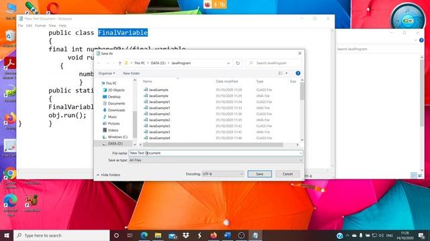Open the Save as type dropdown
The width and height of the screenshot is (430, 241).
[216, 160]
